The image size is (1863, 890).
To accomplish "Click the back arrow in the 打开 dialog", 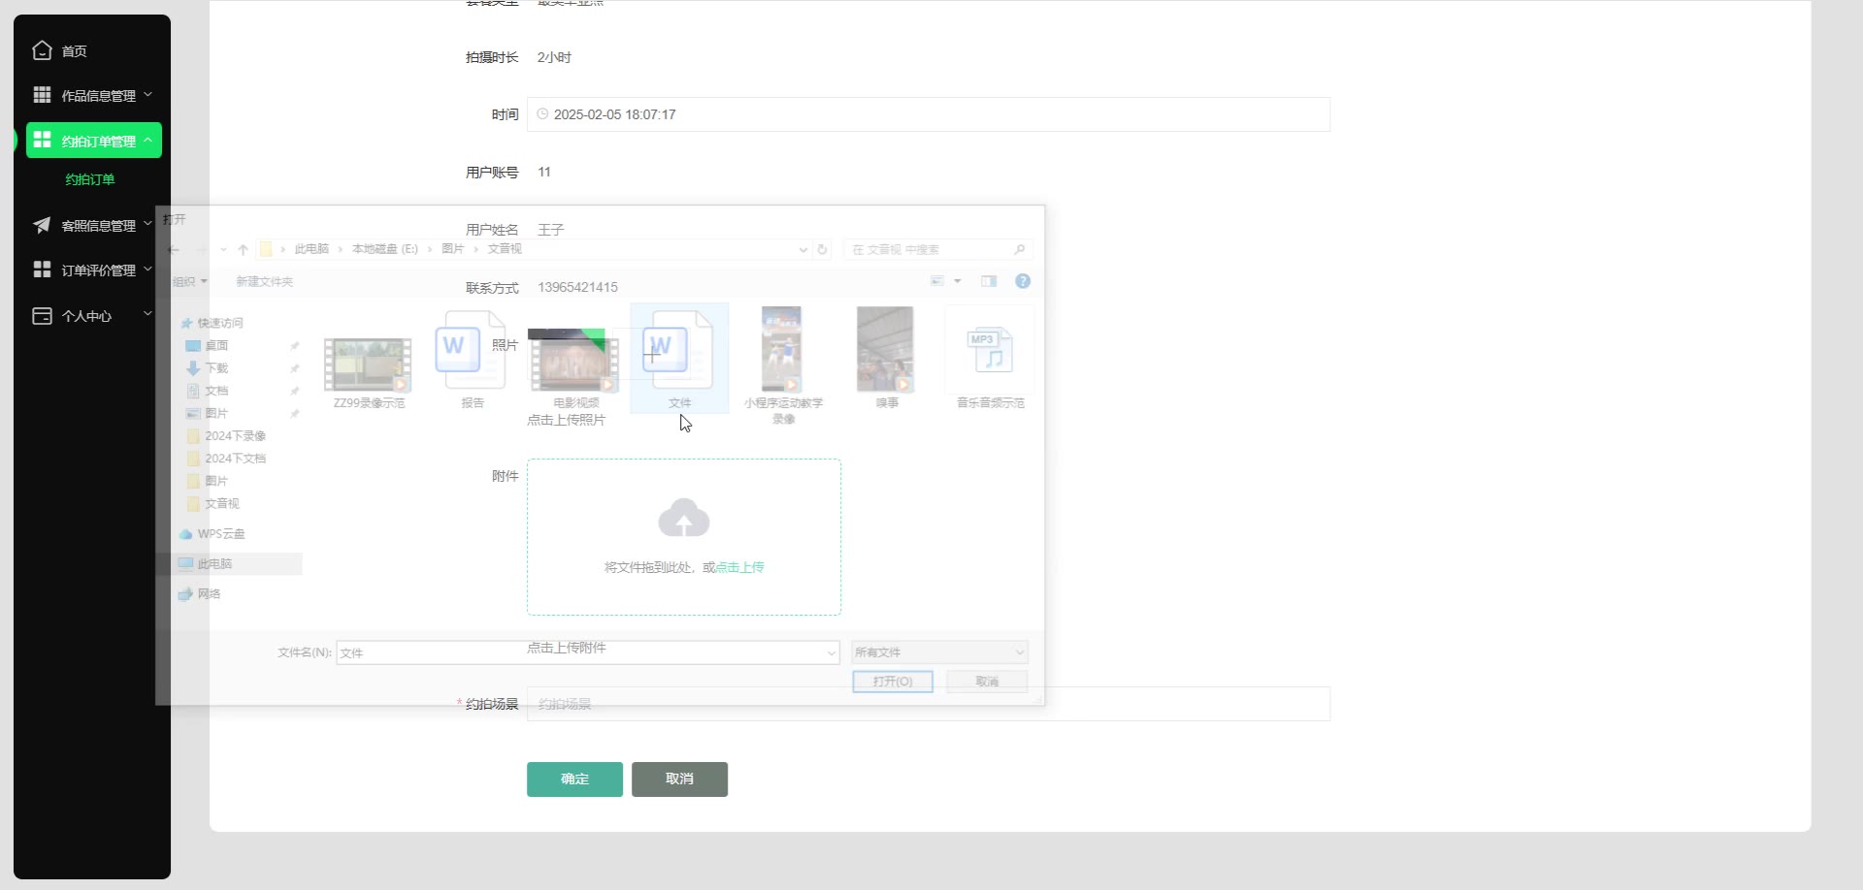I will pyautogui.click(x=174, y=250).
